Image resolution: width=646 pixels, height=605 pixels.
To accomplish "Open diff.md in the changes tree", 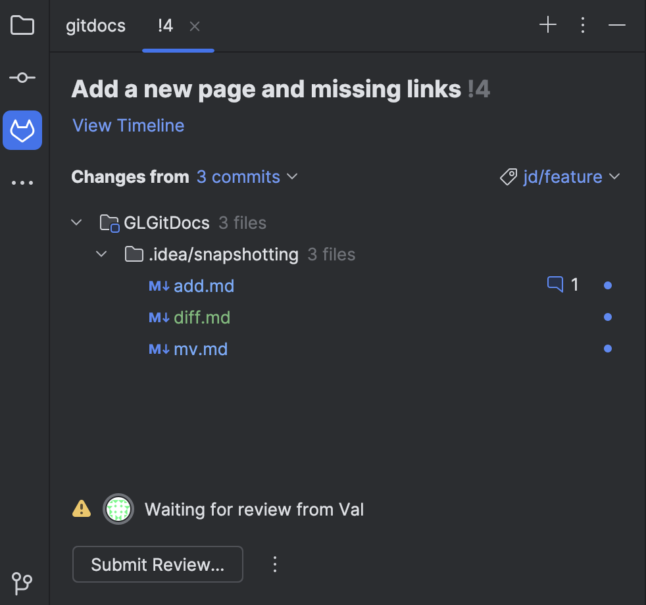I will (202, 318).
